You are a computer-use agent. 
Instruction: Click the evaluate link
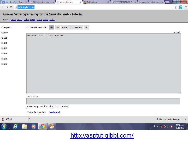coord(54,112)
